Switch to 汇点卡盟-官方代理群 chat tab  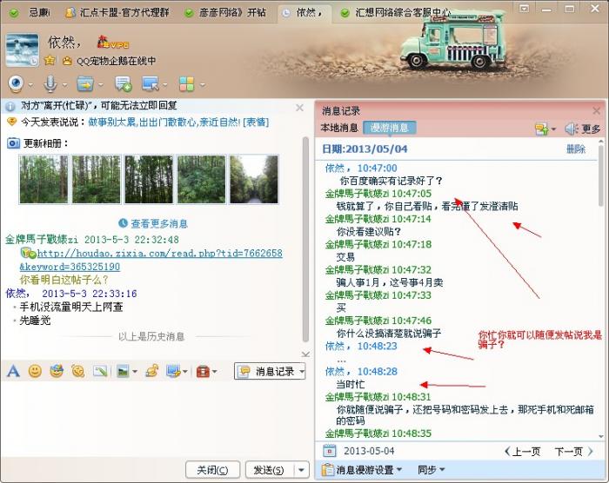coord(117,13)
